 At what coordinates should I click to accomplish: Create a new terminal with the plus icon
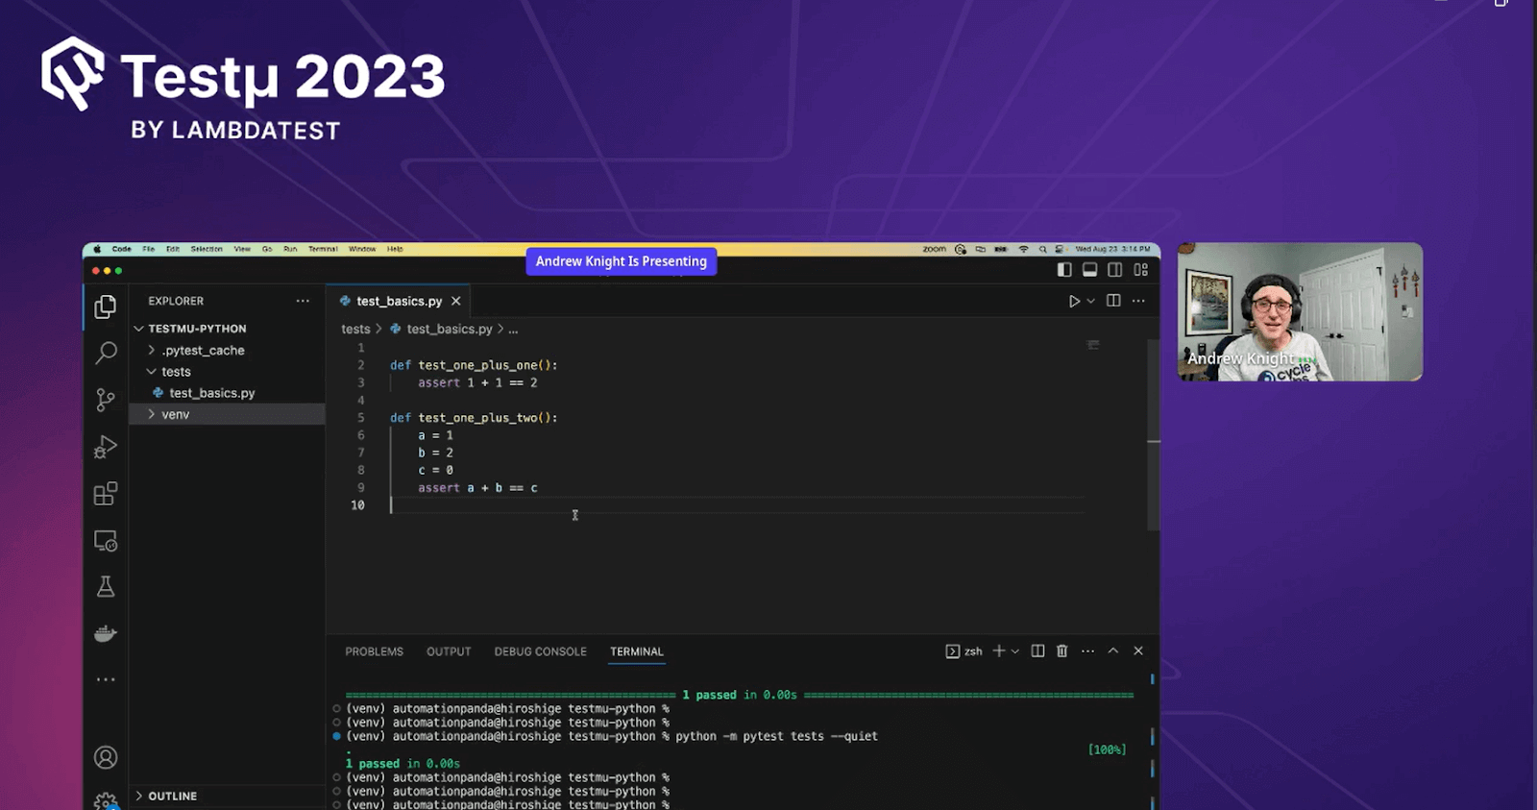[999, 650]
